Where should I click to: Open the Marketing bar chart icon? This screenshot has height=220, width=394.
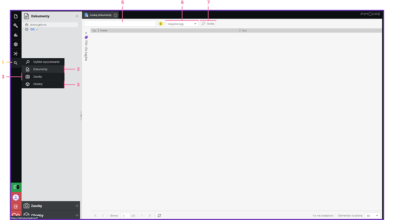[16, 35]
